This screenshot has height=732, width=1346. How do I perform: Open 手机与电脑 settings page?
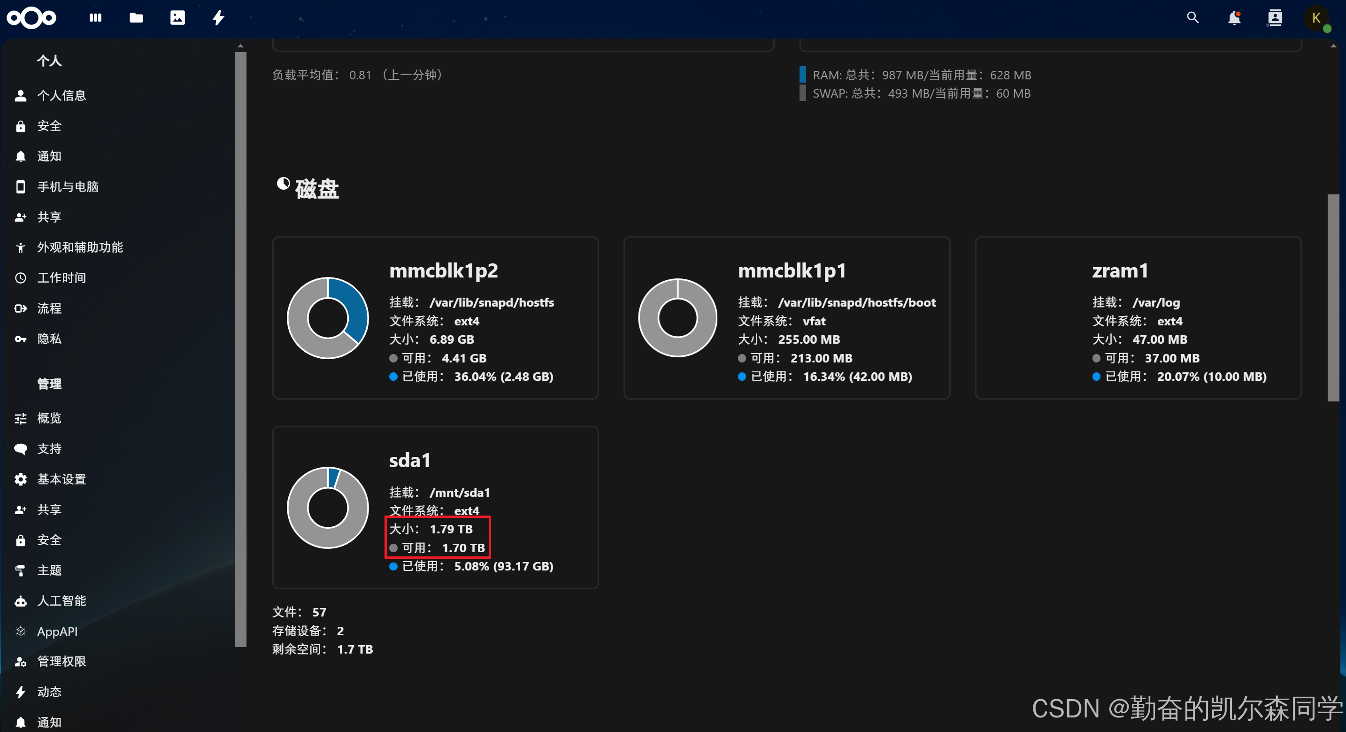click(68, 186)
